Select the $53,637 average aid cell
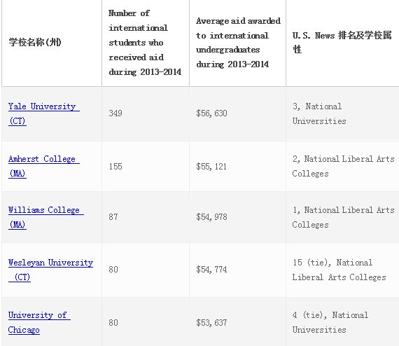This screenshot has height=346, width=399. (x=238, y=322)
